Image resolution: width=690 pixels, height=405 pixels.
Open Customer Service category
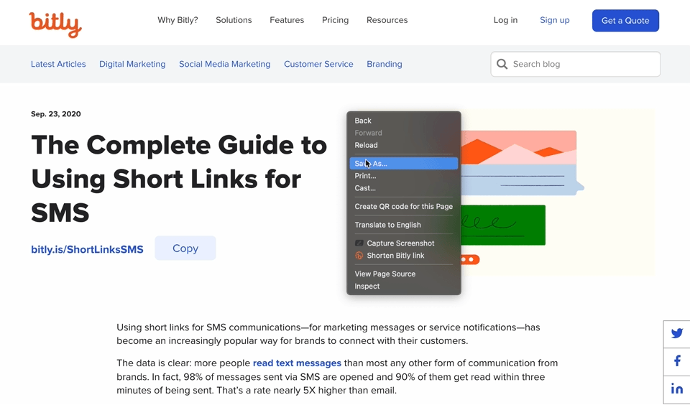click(318, 64)
